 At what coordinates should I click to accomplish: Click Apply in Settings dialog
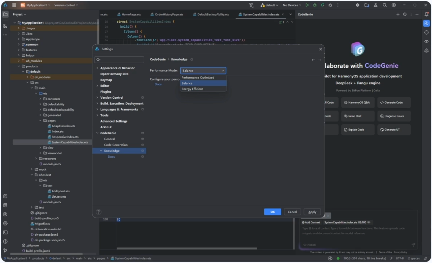[312, 212]
